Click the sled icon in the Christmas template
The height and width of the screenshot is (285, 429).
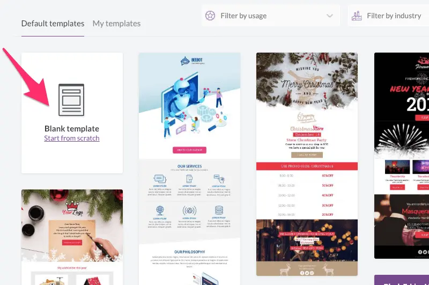(x=307, y=118)
